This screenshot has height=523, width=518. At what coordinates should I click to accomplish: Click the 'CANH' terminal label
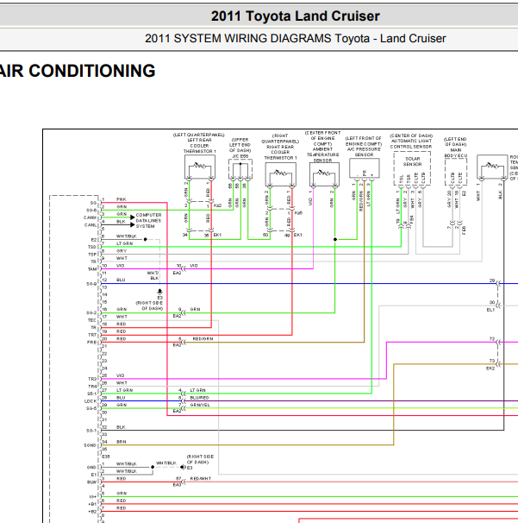tap(90, 217)
